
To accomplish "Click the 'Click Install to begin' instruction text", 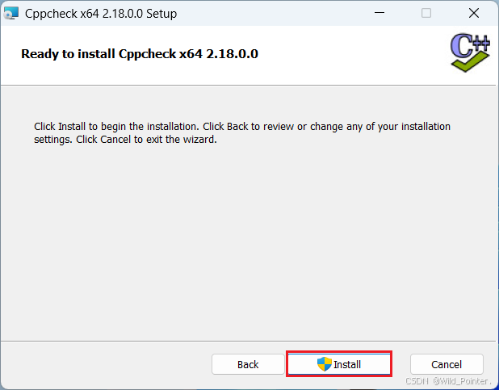I will tap(242, 132).
